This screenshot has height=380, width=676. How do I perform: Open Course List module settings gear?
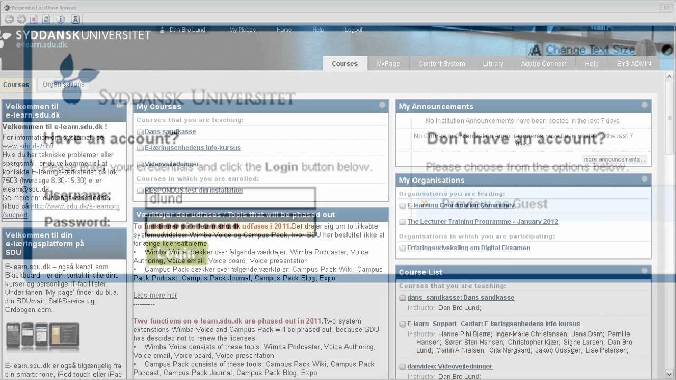(644, 271)
